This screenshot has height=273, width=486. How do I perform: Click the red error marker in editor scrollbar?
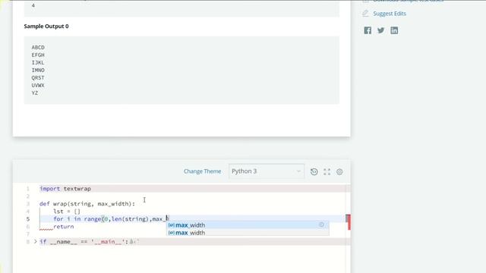tap(349, 221)
